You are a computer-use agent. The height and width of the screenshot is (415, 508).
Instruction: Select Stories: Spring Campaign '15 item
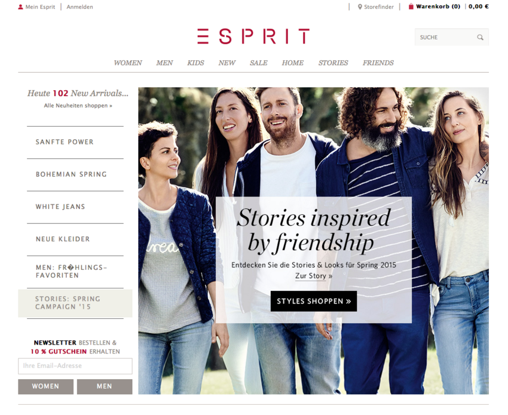pos(75,303)
